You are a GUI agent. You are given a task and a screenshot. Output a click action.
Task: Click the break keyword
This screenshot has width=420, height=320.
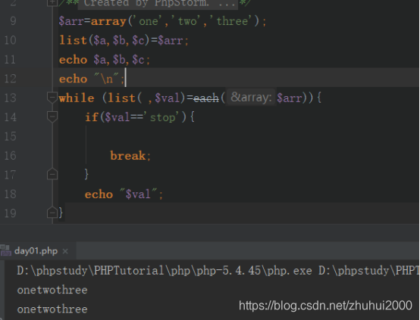(128, 156)
